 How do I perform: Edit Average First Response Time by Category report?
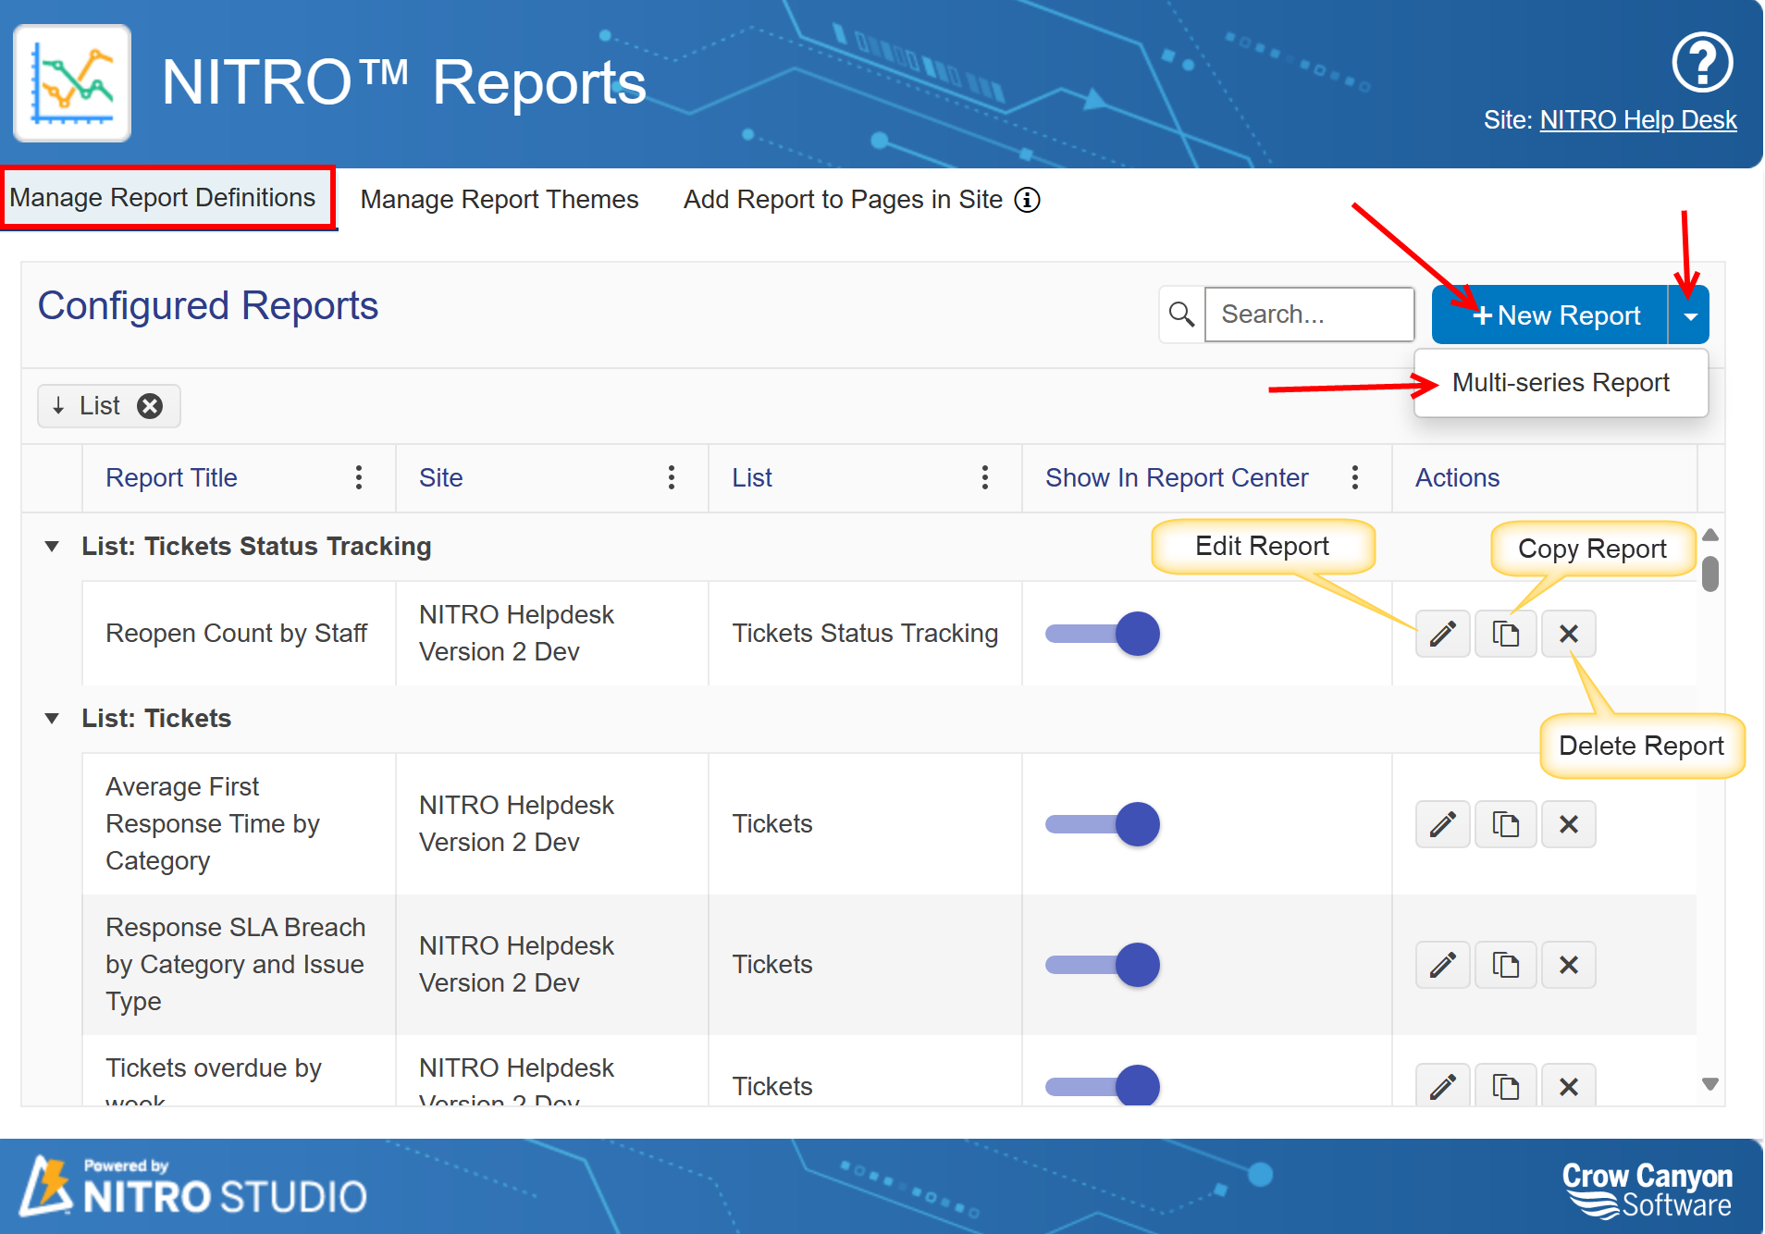coord(1442,824)
